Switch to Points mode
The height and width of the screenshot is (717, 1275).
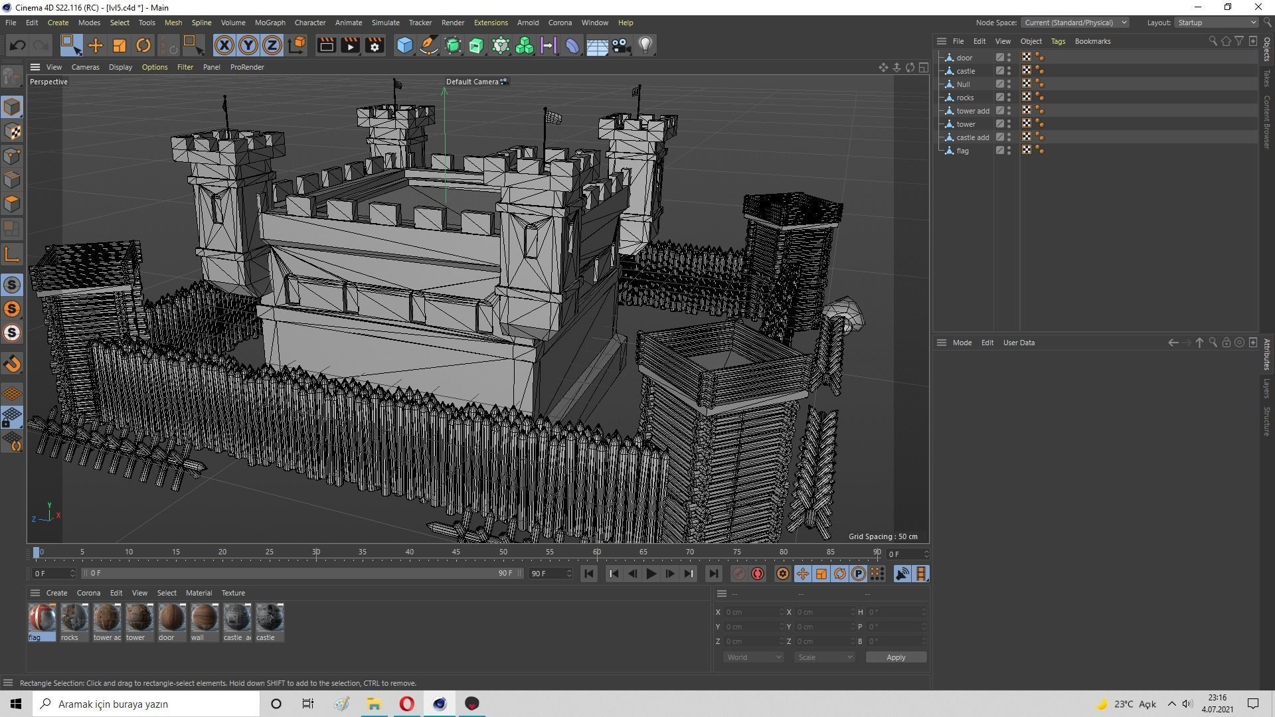point(12,156)
